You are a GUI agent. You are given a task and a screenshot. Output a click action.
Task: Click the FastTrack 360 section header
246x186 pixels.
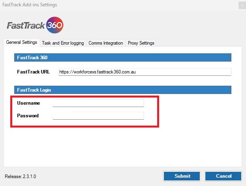tap(123, 57)
